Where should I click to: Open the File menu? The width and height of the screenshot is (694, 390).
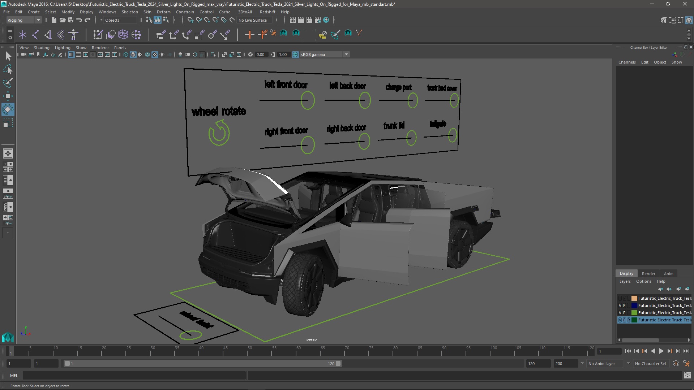tap(7, 12)
